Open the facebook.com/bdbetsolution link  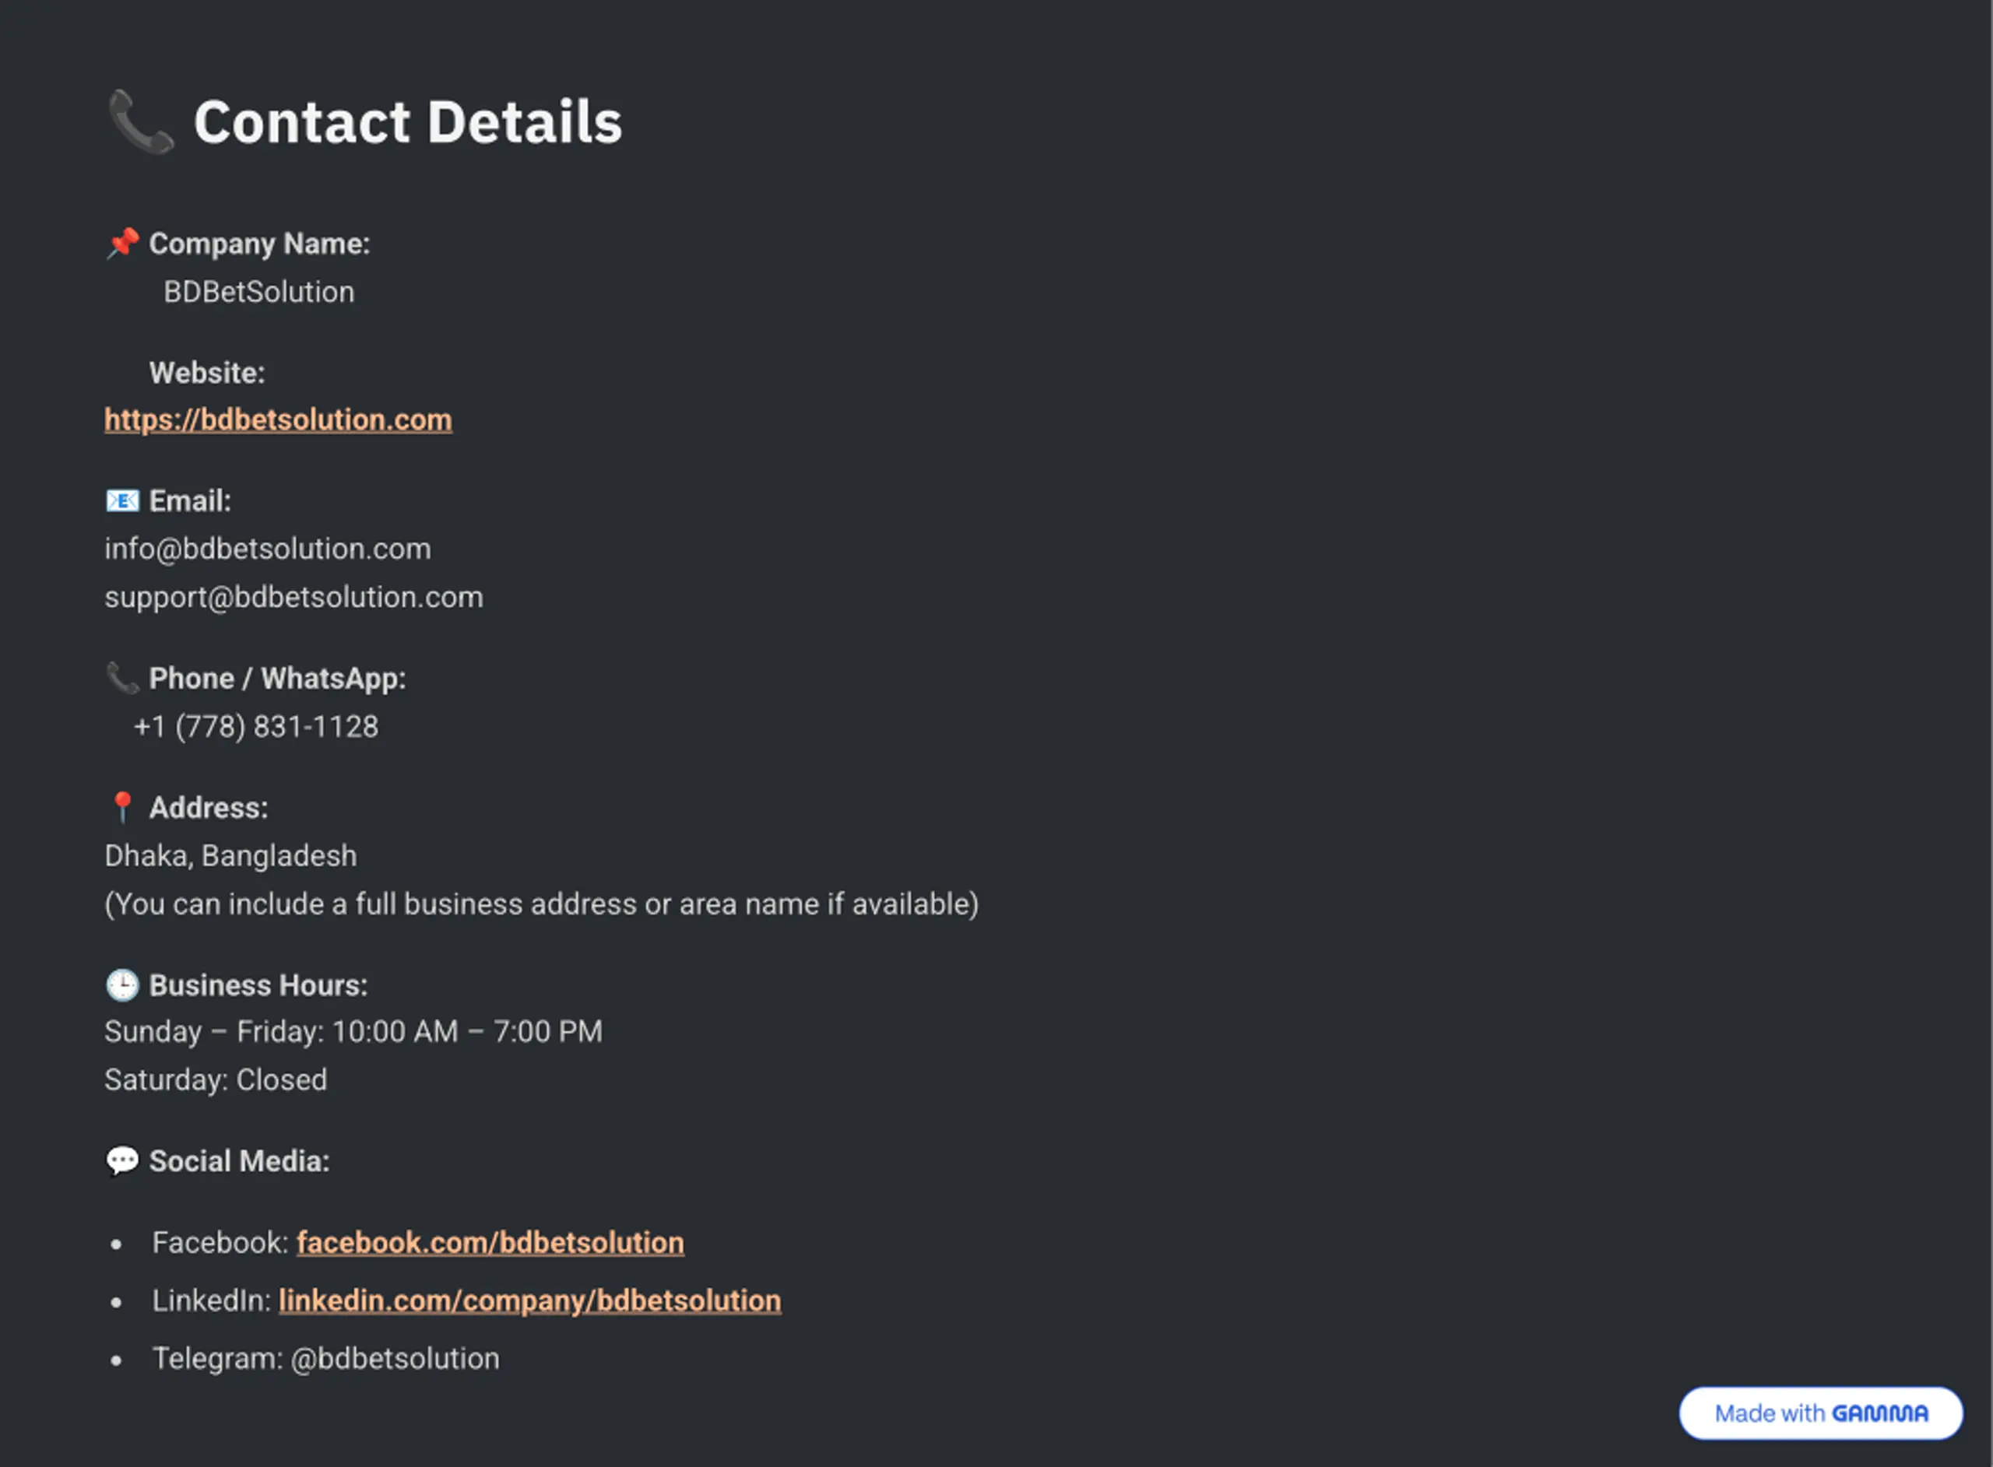tap(490, 1242)
